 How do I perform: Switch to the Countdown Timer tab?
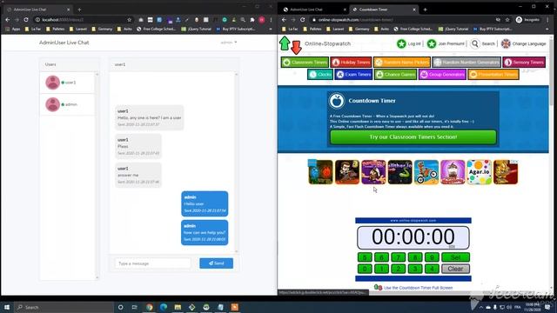[x=383, y=10]
